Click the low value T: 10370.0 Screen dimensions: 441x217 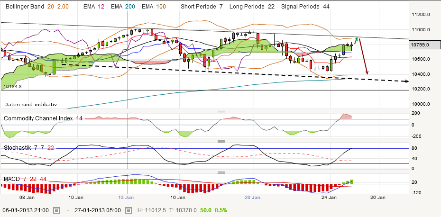point(184,210)
